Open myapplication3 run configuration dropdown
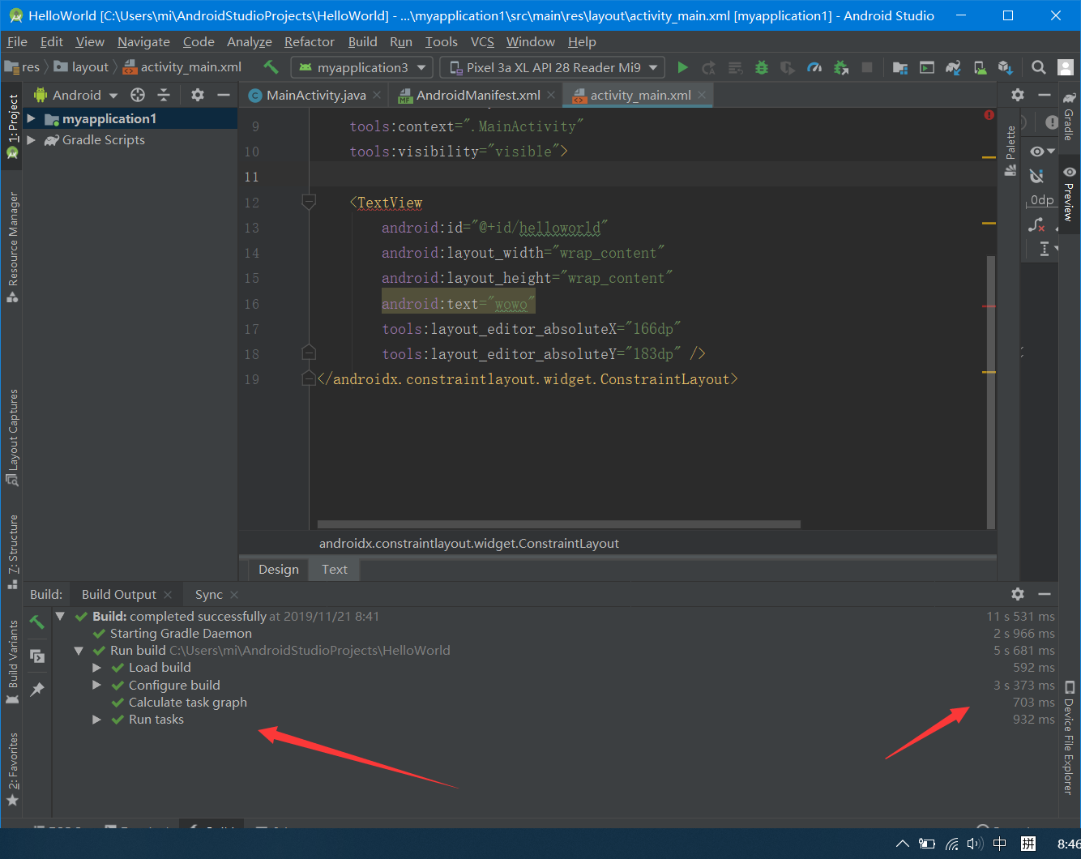Viewport: 1081px width, 859px height. tap(361, 67)
